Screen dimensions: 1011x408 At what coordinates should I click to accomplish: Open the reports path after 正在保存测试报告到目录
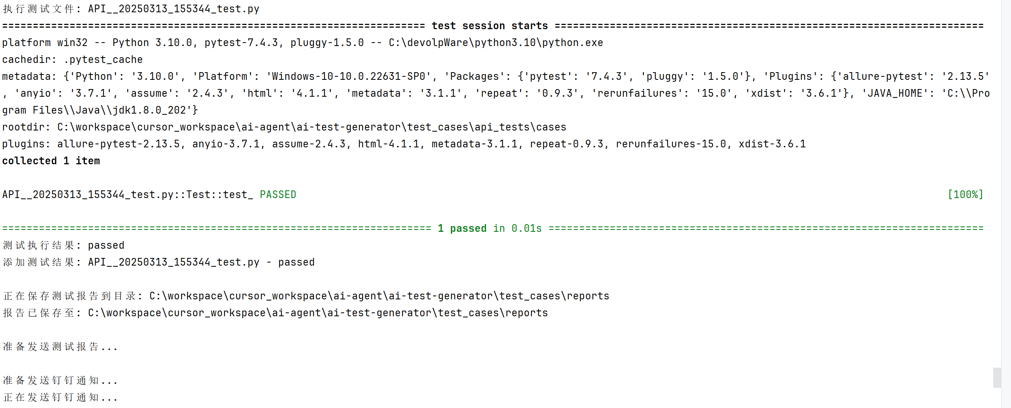pyautogui.click(x=379, y=296)
